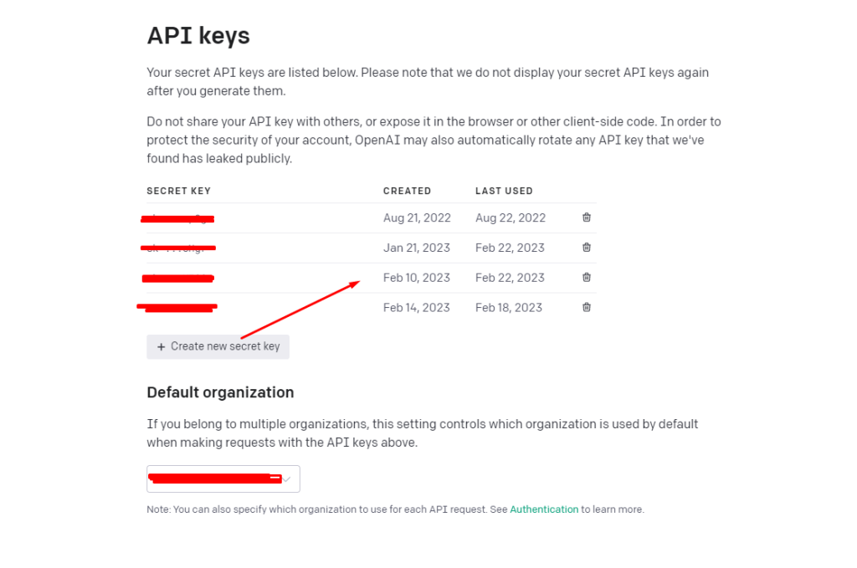Click the Create new secret key button
The width and height of the screenshot is (857, 568).
point(218,346)
